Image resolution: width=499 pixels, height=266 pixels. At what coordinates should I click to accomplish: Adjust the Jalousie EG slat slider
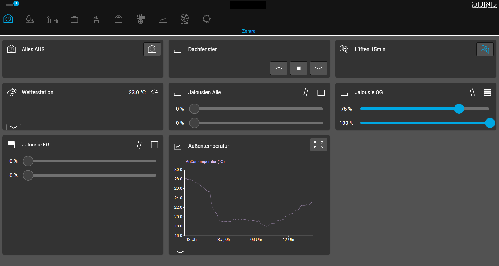[90, 175]
